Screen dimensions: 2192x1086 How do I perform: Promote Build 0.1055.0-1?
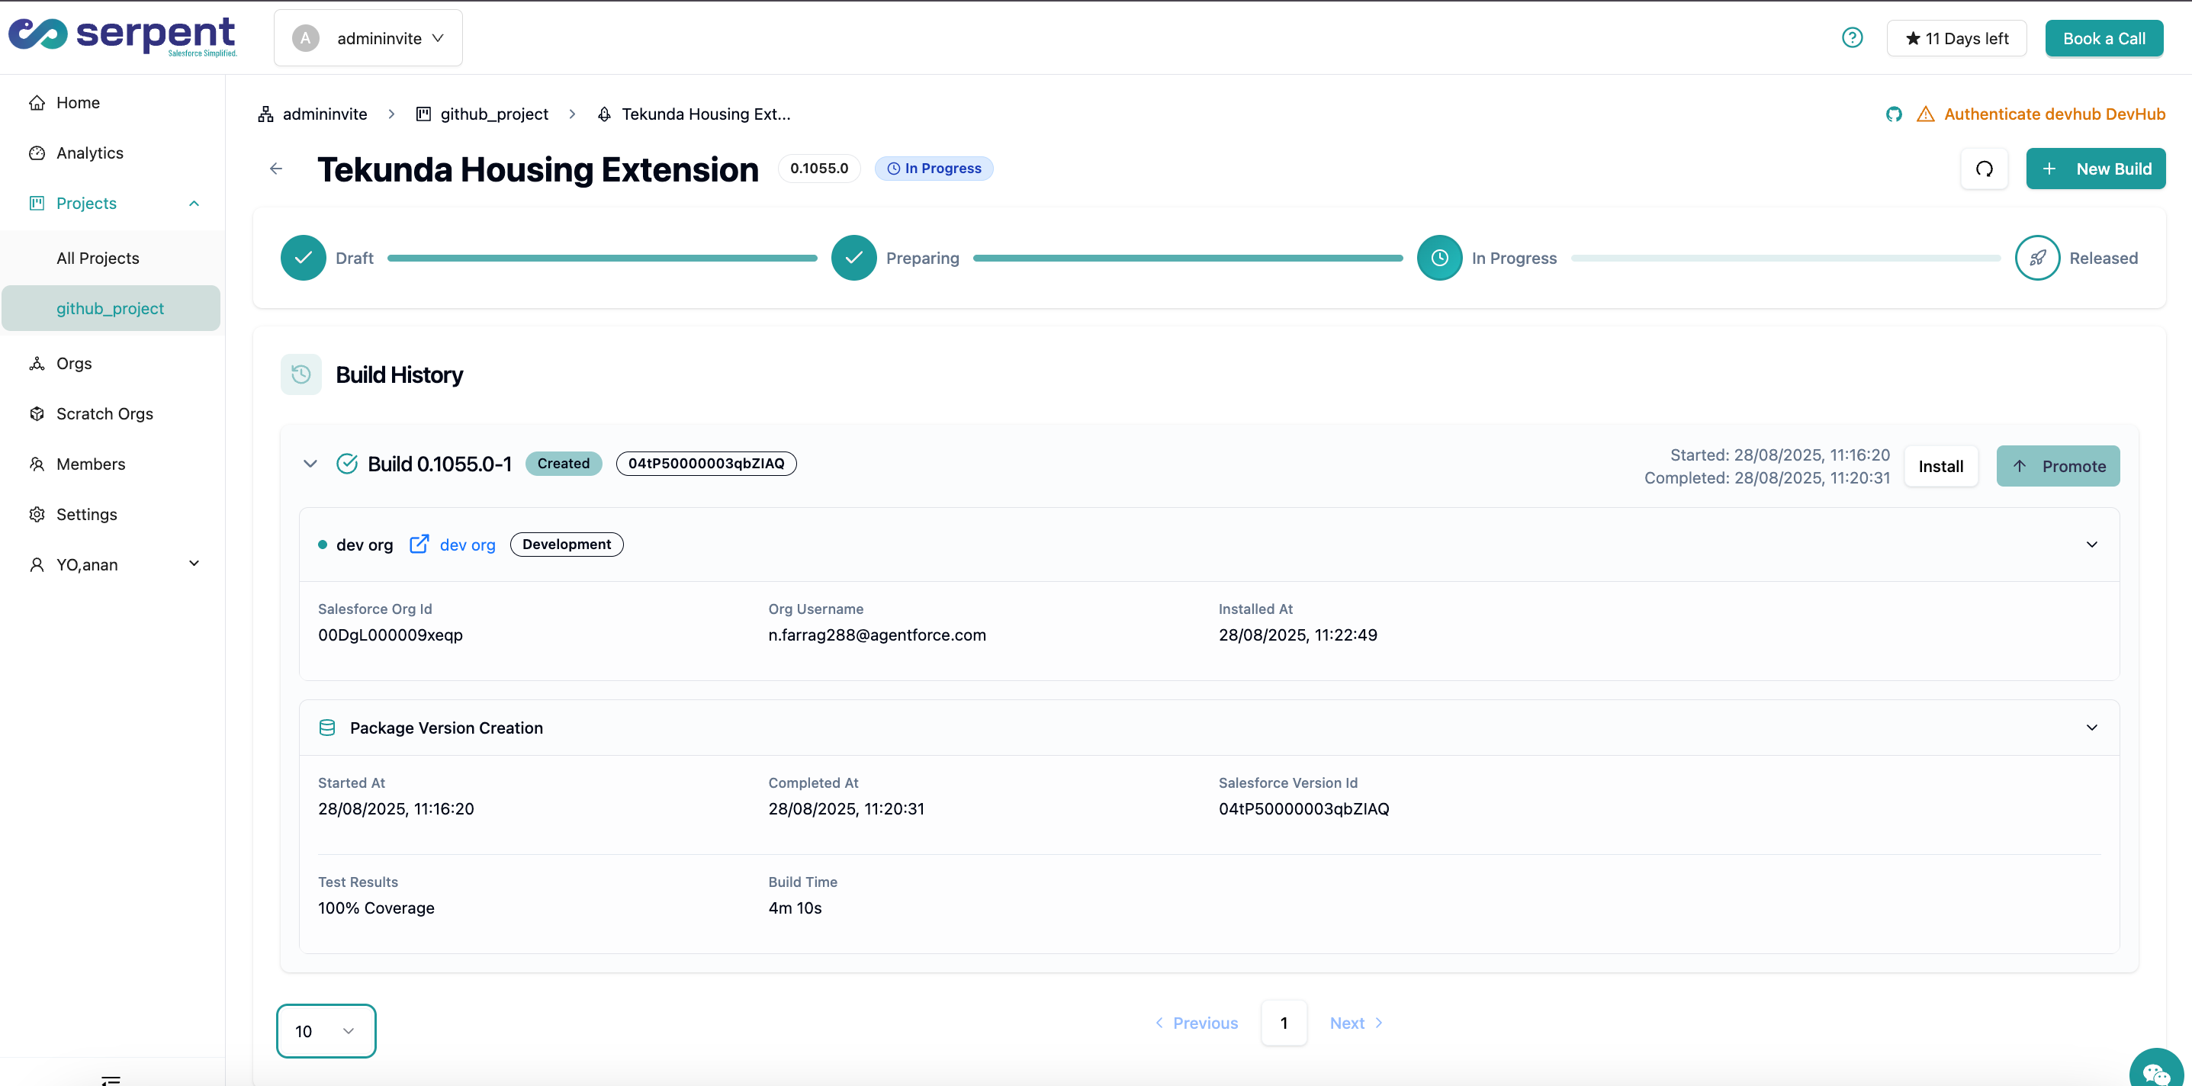[2058, 467]
